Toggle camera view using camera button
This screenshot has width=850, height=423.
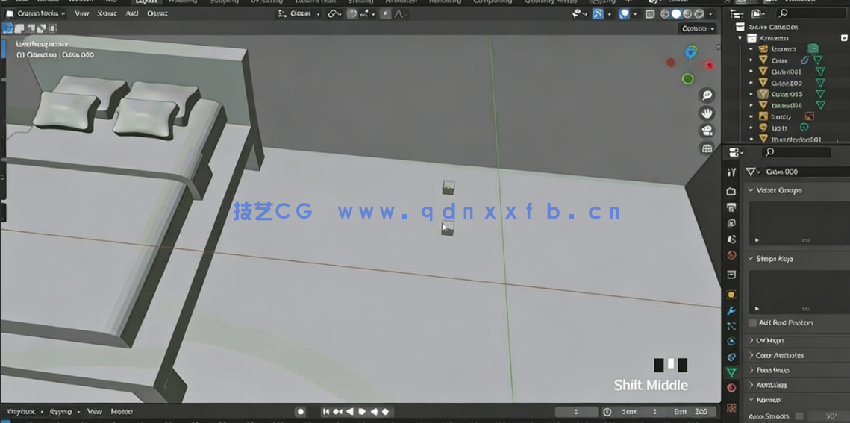tap(707, 131)
